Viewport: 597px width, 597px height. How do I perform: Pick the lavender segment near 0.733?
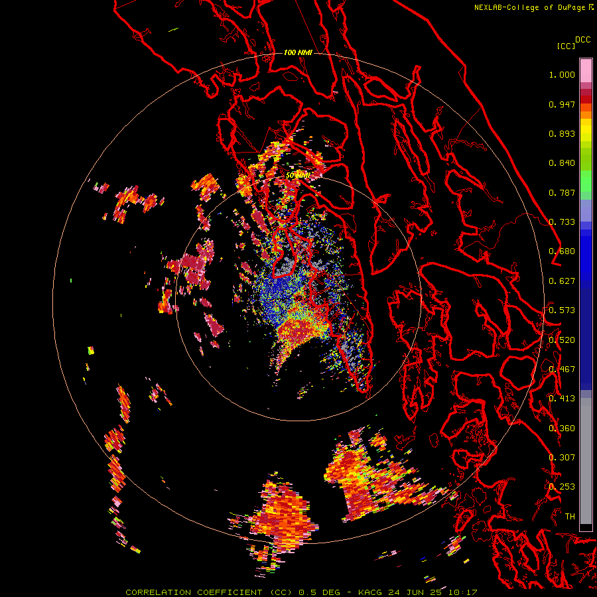point(586,210)
